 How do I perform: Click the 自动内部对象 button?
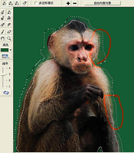tap(103, 3)
